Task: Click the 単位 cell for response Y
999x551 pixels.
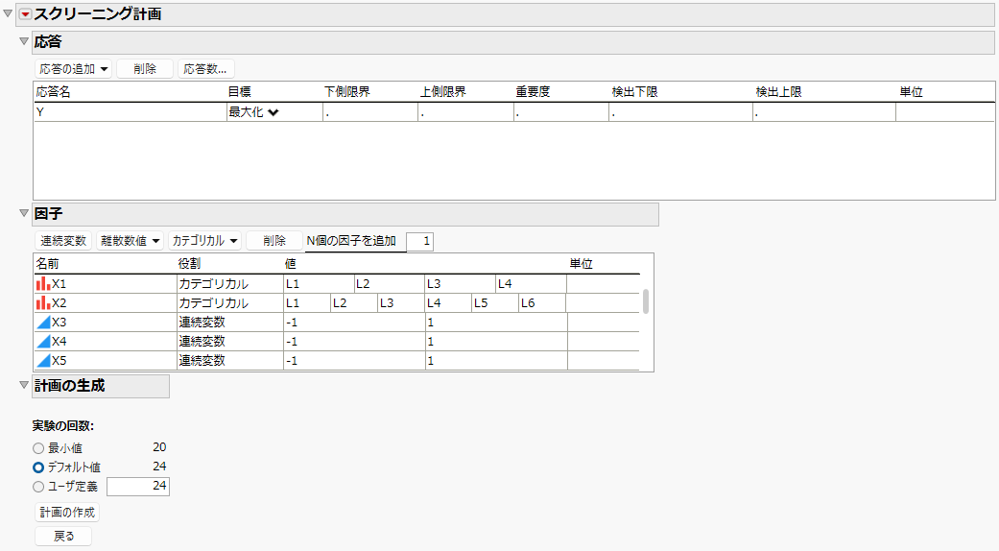Action: [x=945, y=112]
